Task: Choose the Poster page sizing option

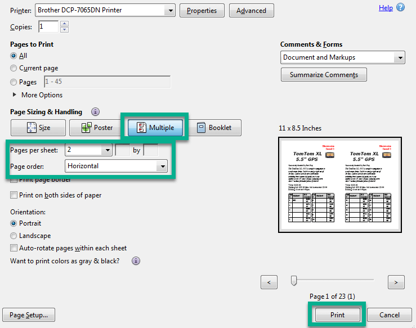Action: tap(97, 128)
